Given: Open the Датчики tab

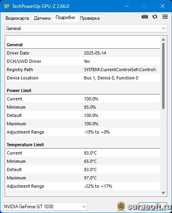Looking at the screenshot, I should tap(42, 18).
